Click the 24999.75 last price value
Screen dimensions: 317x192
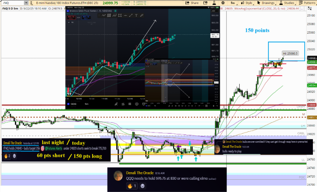point(110,3)
